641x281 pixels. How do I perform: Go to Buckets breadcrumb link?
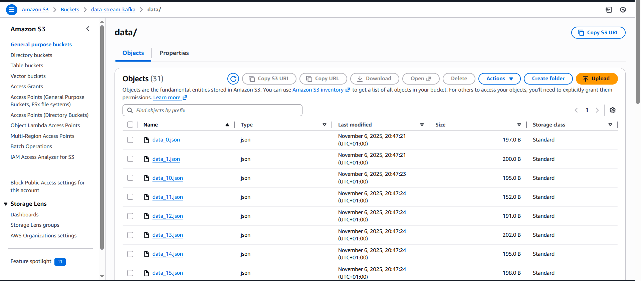(70, 10)
